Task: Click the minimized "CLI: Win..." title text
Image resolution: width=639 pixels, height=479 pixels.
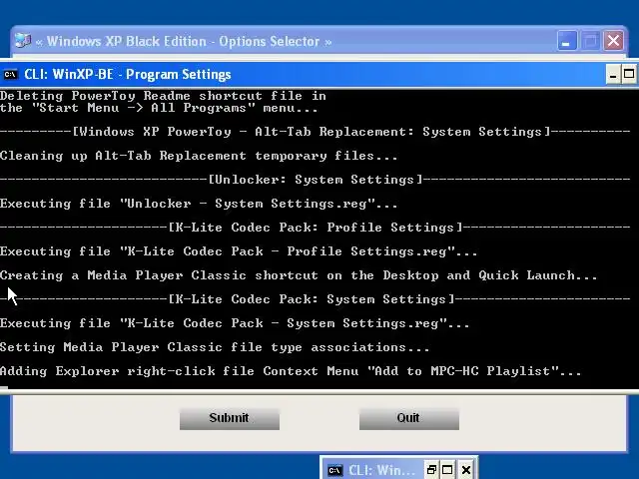Action: (x=381, y=470)
